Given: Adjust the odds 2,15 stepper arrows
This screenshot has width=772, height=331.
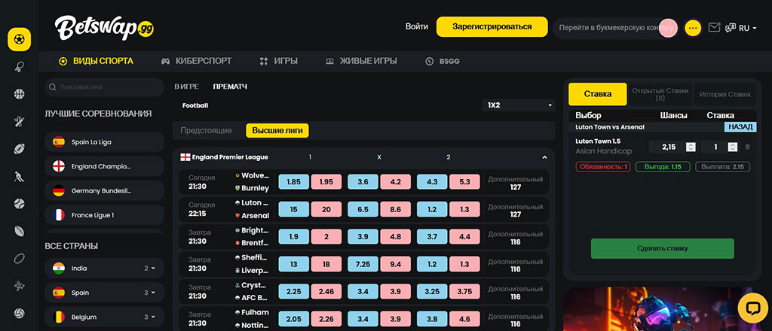Looking at the screenshot, I should (x=689, y=147).
